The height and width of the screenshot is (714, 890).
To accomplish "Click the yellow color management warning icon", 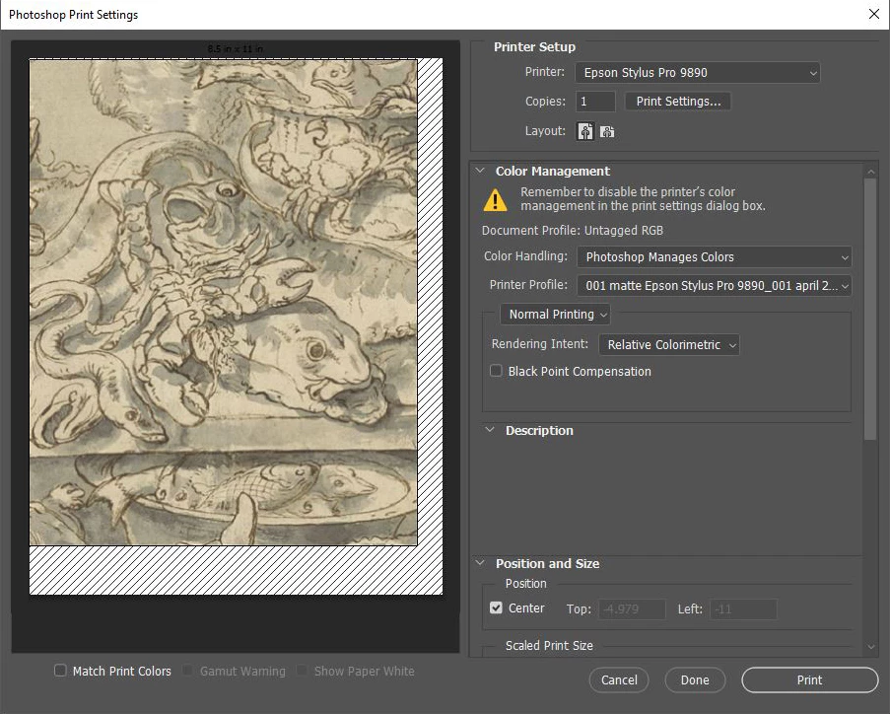I will click(495, 199).
